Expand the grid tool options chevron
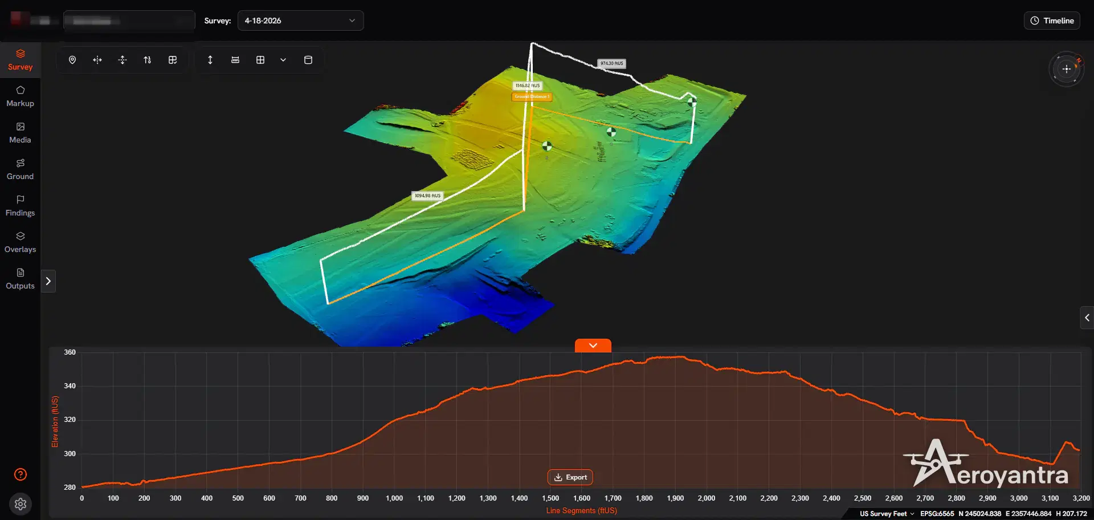The width and height of the screenshot is (1094, 520). click(283, 60)
